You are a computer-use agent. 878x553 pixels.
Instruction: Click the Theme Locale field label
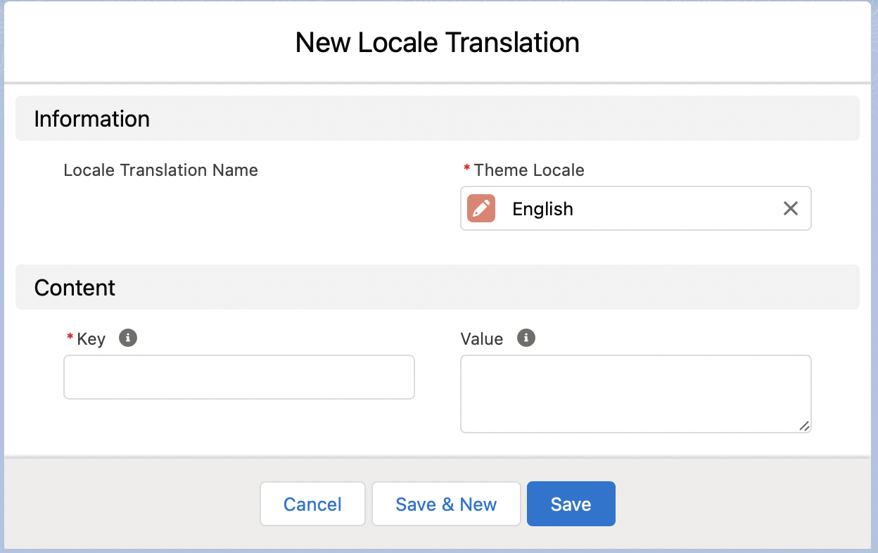coord(529,170)
